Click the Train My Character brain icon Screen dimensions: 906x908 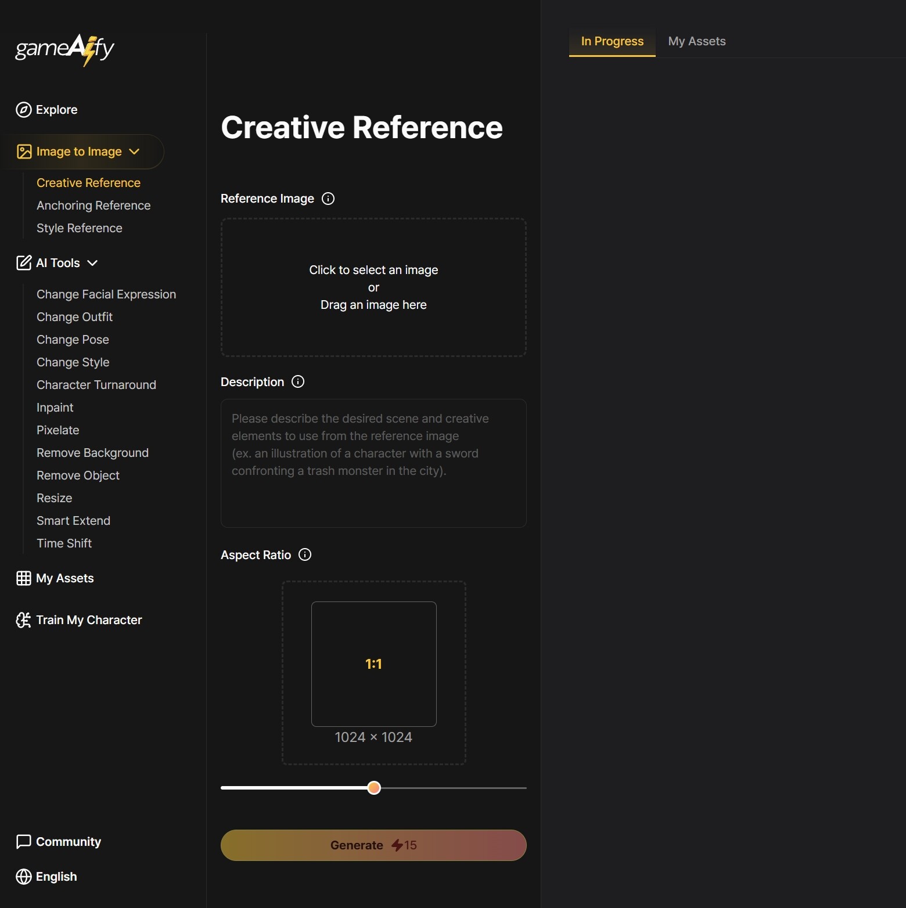tap(24, 620)
